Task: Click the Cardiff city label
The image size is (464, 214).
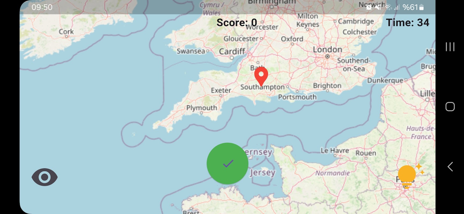Action: 232,51
